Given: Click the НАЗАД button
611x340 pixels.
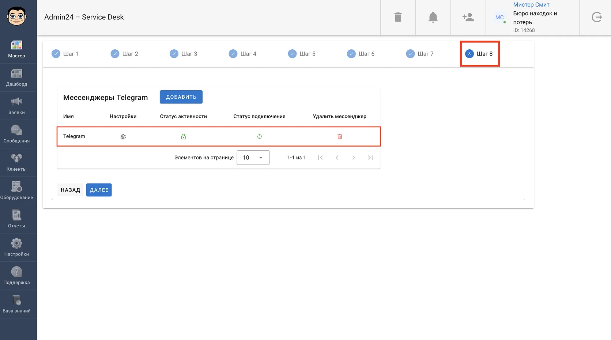Looking at the screenshot, I should click(71, 190).
